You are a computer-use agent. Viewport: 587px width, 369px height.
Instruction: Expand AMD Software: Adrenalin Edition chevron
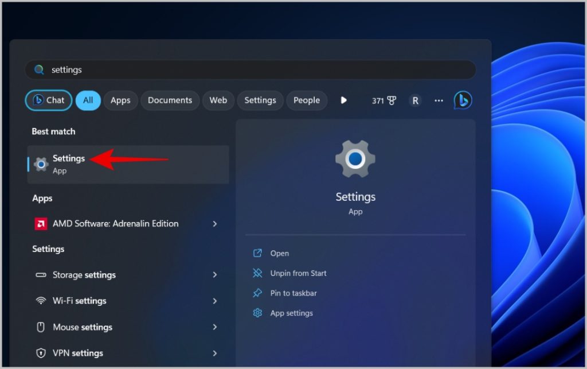click(215, 224)
